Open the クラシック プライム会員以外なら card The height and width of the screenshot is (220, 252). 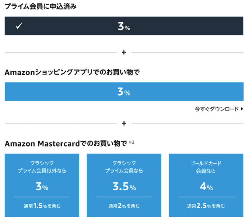tap(42, 185)
